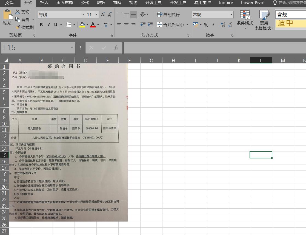Click the Name Box showing L15
Viewport: 306px width, 235px height.
coord(36,47)
